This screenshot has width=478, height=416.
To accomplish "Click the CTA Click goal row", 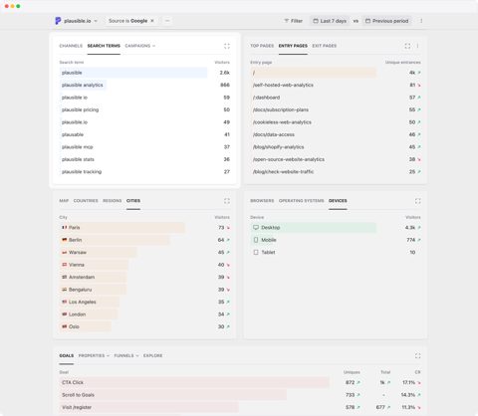I will click(x=240, y=382).
